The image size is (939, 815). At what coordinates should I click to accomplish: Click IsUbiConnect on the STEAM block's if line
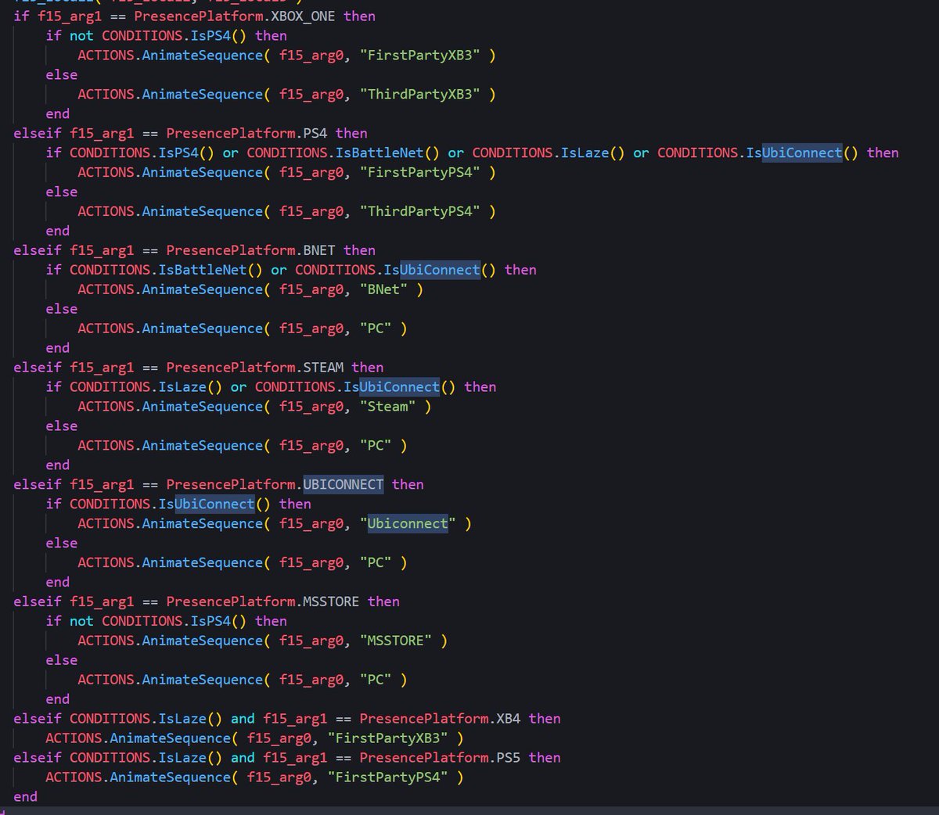click(x=392, y=387)
